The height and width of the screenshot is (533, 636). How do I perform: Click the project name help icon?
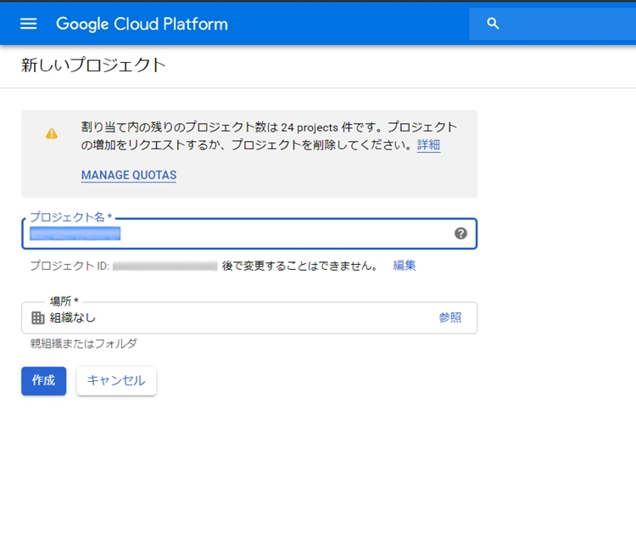(x=460, y=233)
